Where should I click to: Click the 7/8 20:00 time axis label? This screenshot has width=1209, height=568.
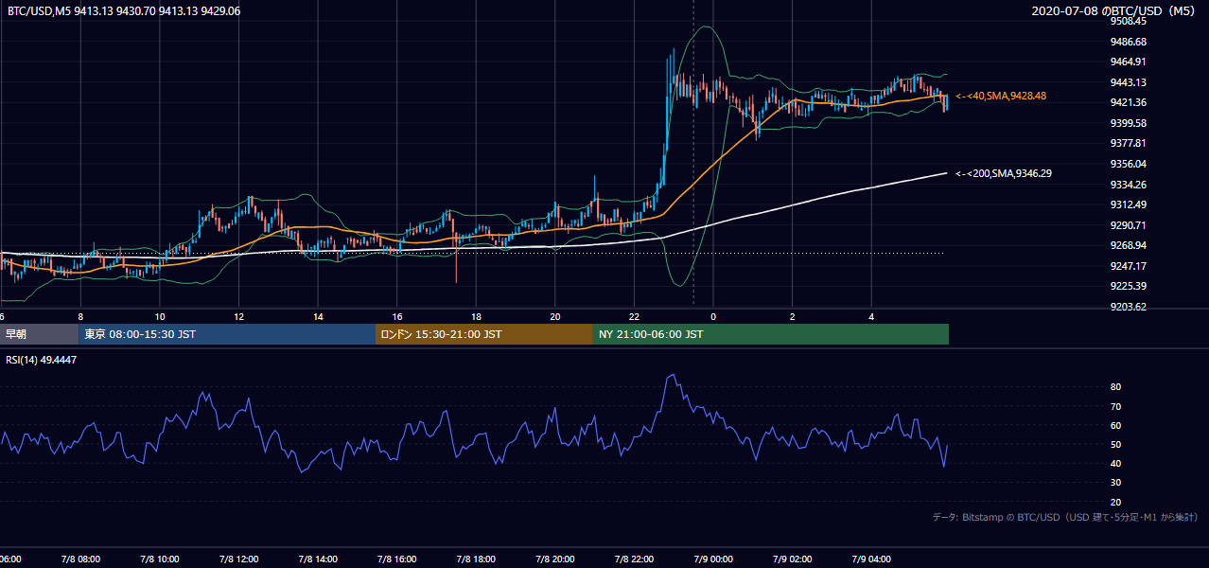(x=555, y=559)
